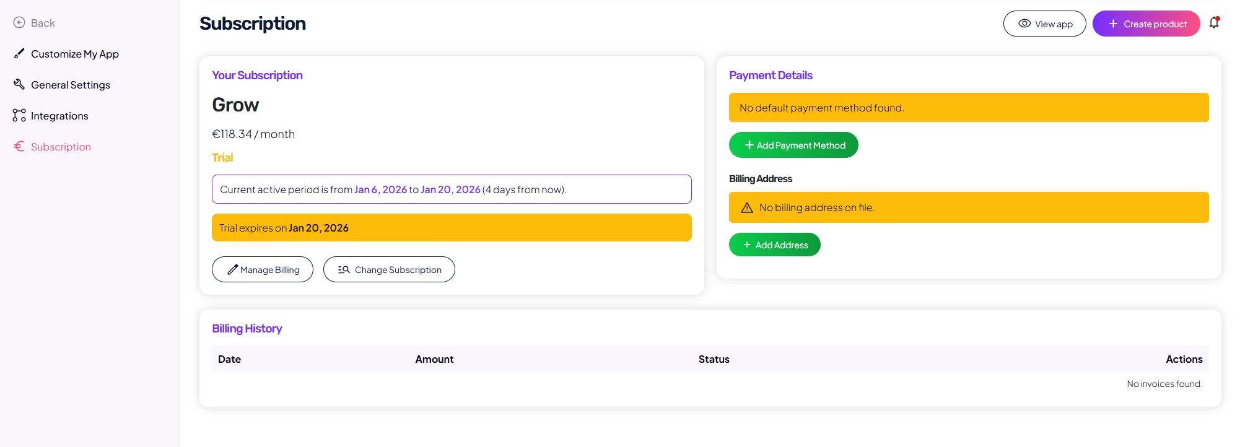Click the Subscription euro icon
Screen dimensions: 1240x447
pos(19,146)
